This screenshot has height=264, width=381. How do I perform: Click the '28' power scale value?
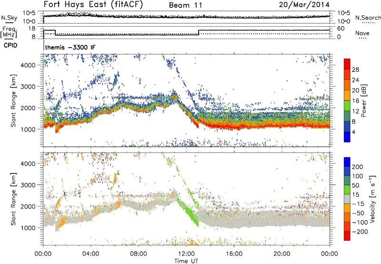click(355, 70)
